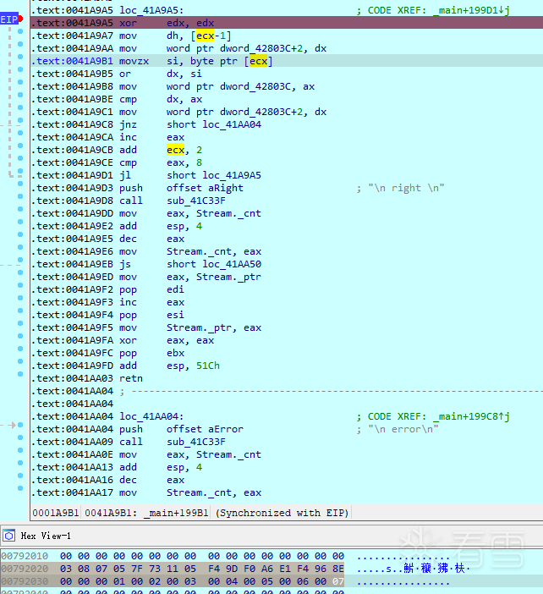The image size is (543, 594).
Task: Click hex address 00792020
Action: (x=25, y=569)
